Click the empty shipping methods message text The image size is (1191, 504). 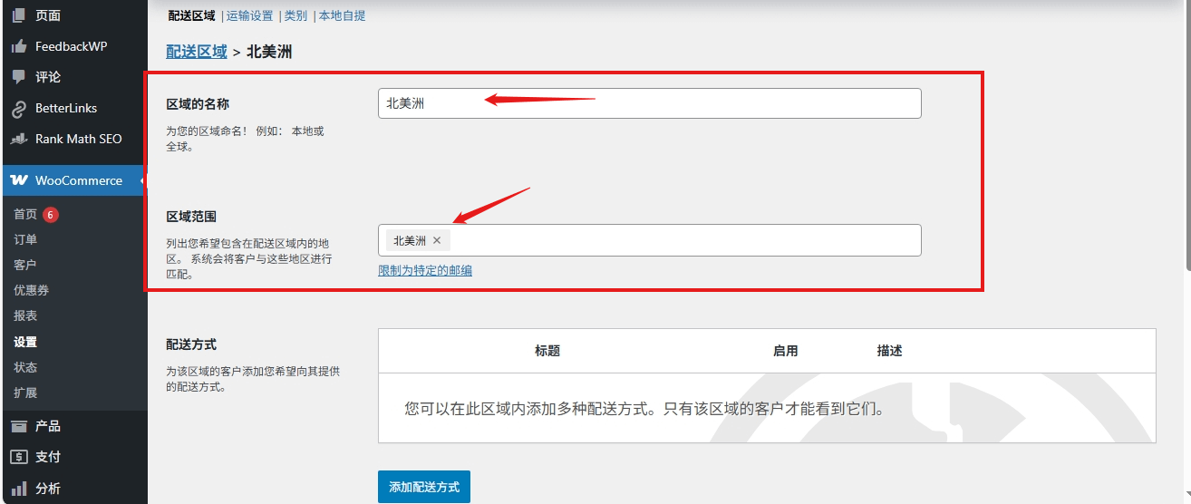pos(644,409)
